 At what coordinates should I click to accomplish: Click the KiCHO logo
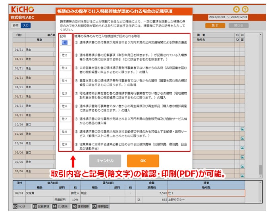[x=23, y=10]
